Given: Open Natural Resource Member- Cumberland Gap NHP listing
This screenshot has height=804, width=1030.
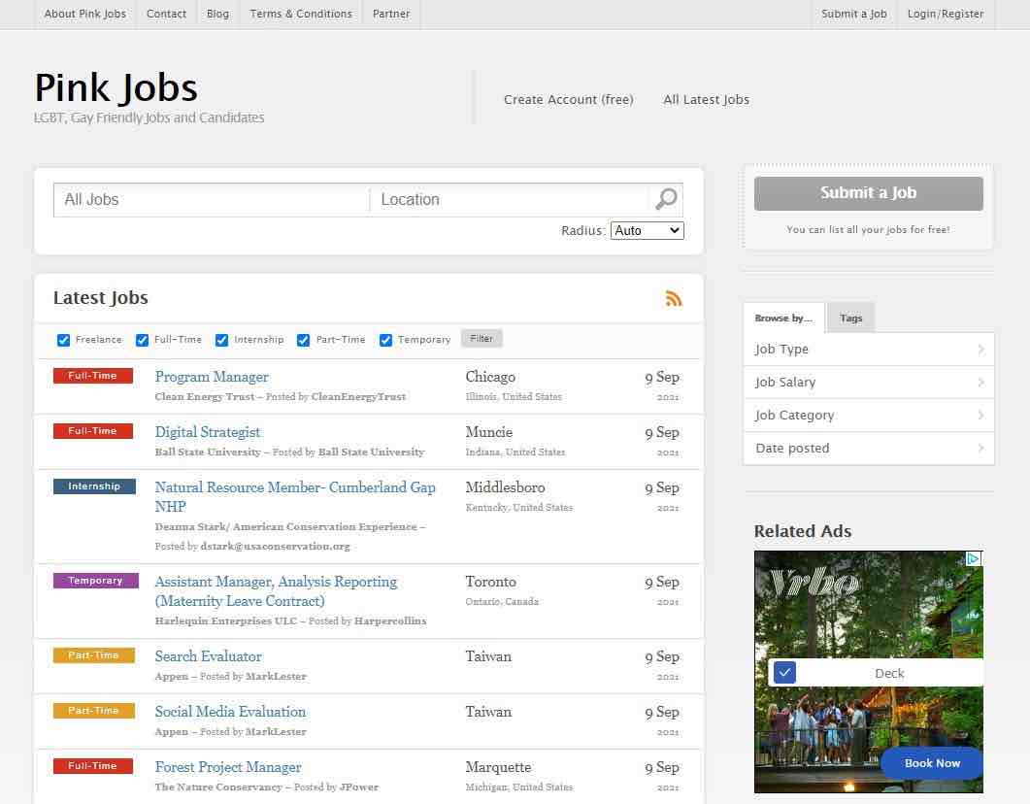Looking at the screenshot, I should click(x=295, y=496).
